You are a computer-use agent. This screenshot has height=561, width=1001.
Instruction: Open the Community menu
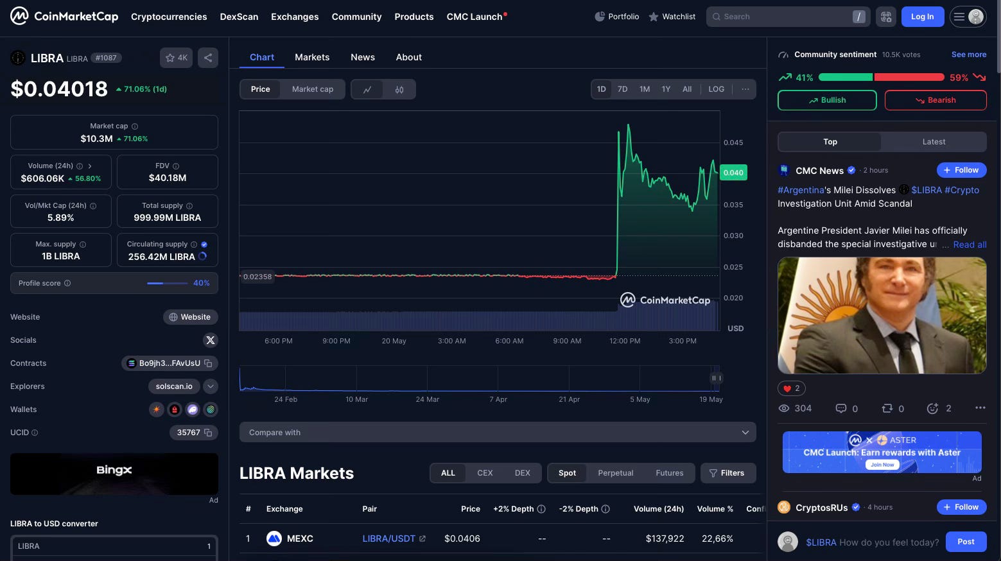356,17
